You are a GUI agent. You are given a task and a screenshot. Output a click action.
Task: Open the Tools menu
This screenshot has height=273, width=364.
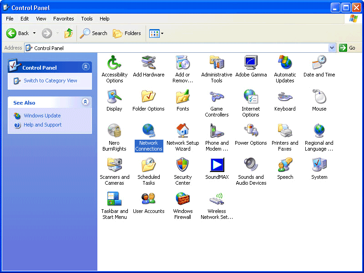click(x=87, y=19)
